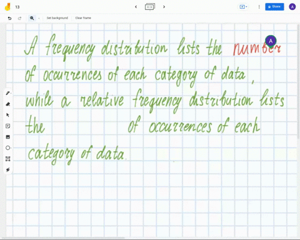This screenshot has height=240, width=300.
Task: Add a sticky note
Action: (x=8, y=126)
